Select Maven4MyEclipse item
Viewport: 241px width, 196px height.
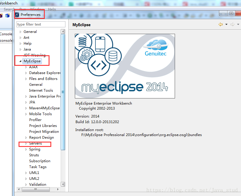tap(44, 108)
